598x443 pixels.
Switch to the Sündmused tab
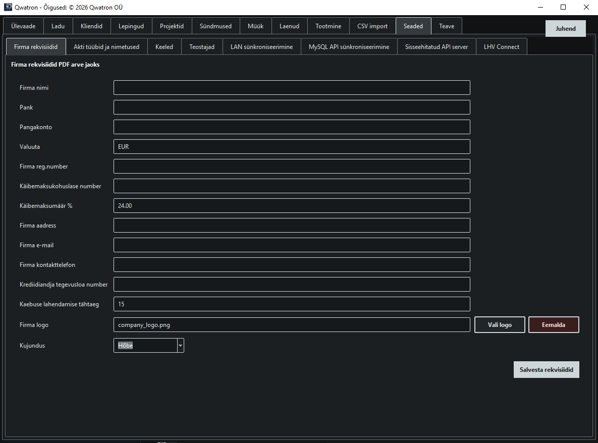215,26
